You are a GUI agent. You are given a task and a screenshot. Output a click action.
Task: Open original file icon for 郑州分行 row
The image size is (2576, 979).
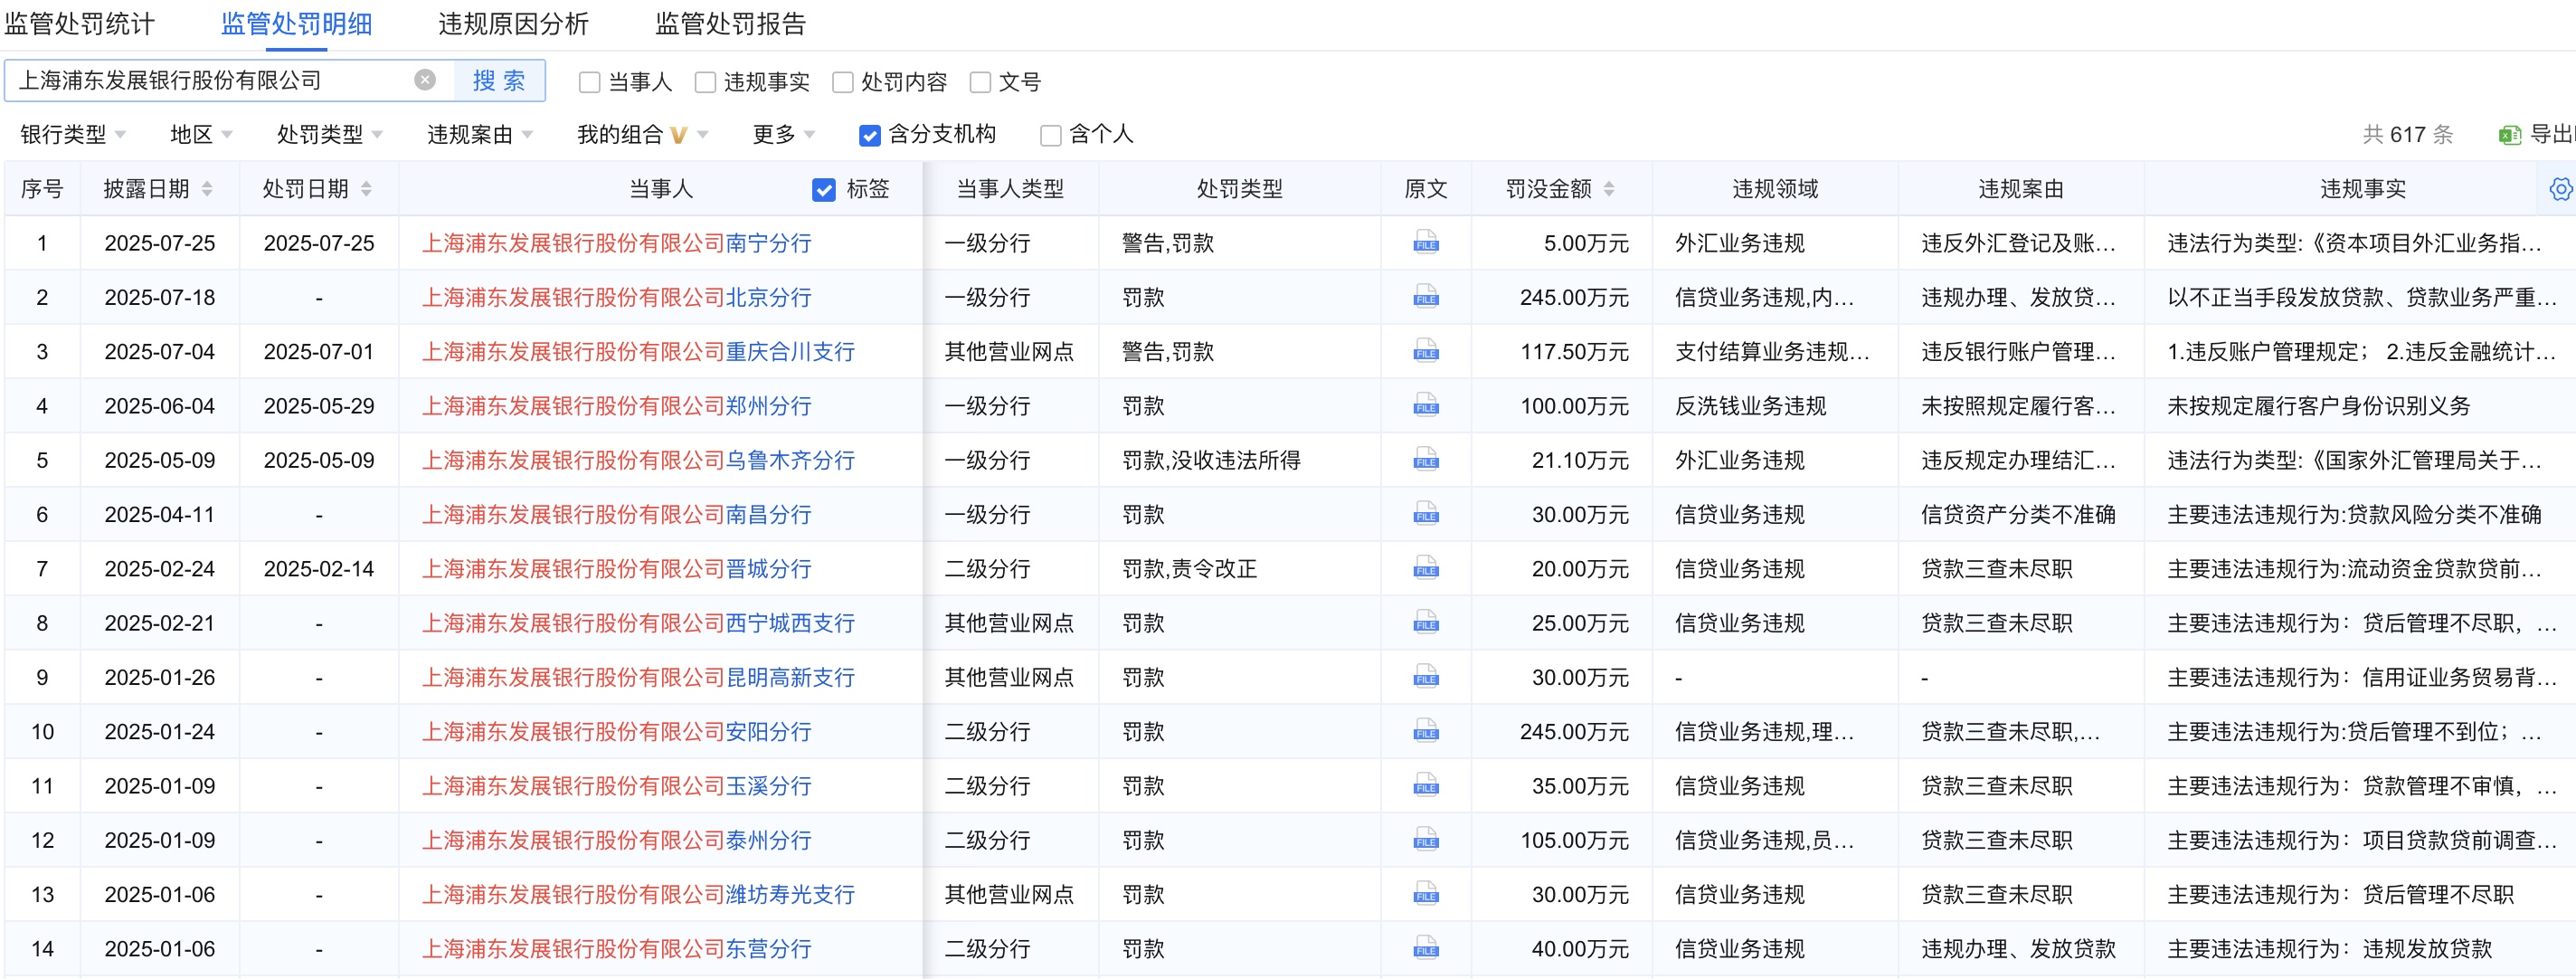1425,406
